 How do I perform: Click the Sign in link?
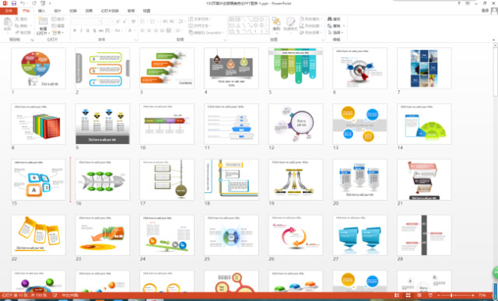point(485,10)
